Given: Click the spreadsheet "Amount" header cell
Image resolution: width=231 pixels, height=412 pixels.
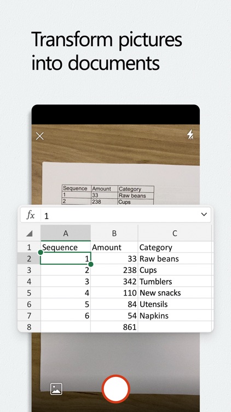Looking at the screenshot, I should pyautogui.click(x=114, y=247).
